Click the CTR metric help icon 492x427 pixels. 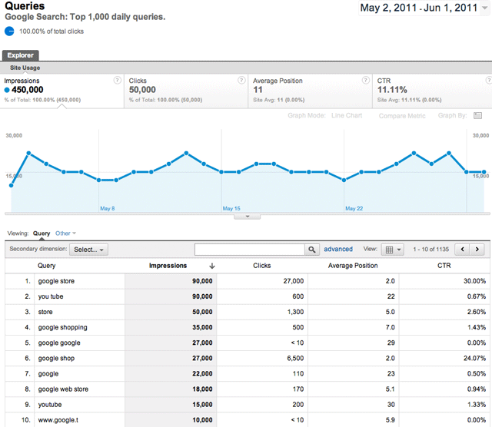(x=484, y=80)
